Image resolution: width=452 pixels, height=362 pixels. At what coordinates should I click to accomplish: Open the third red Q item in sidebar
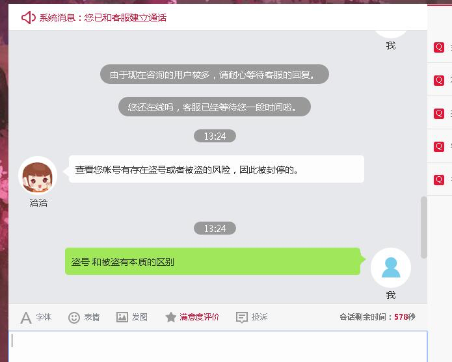point(439,114)
